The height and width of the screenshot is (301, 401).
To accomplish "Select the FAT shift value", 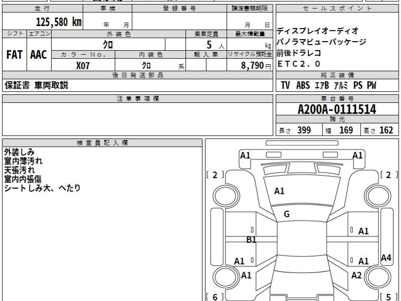I will click(x=14, y=55).
